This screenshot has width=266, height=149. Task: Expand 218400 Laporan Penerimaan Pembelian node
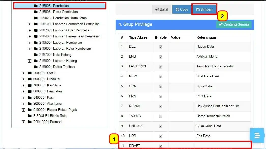pos(29,36)
